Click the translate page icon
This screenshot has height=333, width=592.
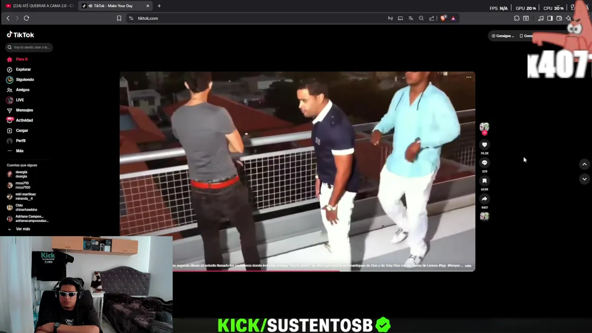(x=411, y=18)
